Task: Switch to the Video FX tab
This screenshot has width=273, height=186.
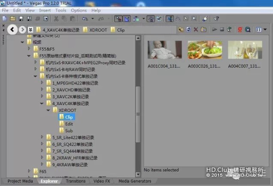Action: coord(102,181)
